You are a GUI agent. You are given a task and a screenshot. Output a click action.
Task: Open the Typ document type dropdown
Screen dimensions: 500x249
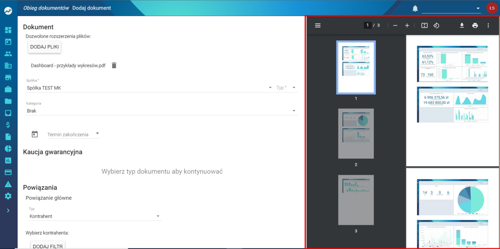coord(287,88)
